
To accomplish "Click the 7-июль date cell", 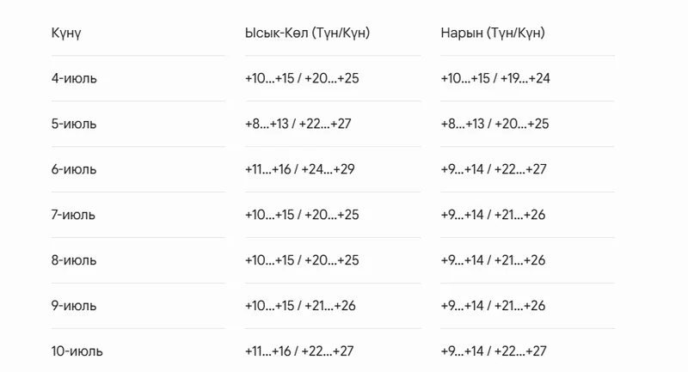I will coord(73,215).
